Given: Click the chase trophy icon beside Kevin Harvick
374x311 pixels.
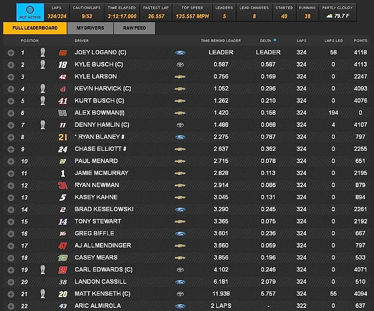Looking at the screenshot, I should [x=44, y=88].
